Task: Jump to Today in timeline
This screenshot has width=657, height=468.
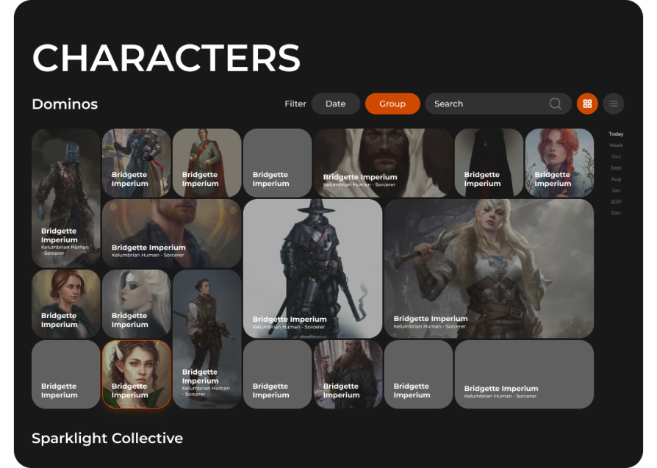Action: coord(616,134)
